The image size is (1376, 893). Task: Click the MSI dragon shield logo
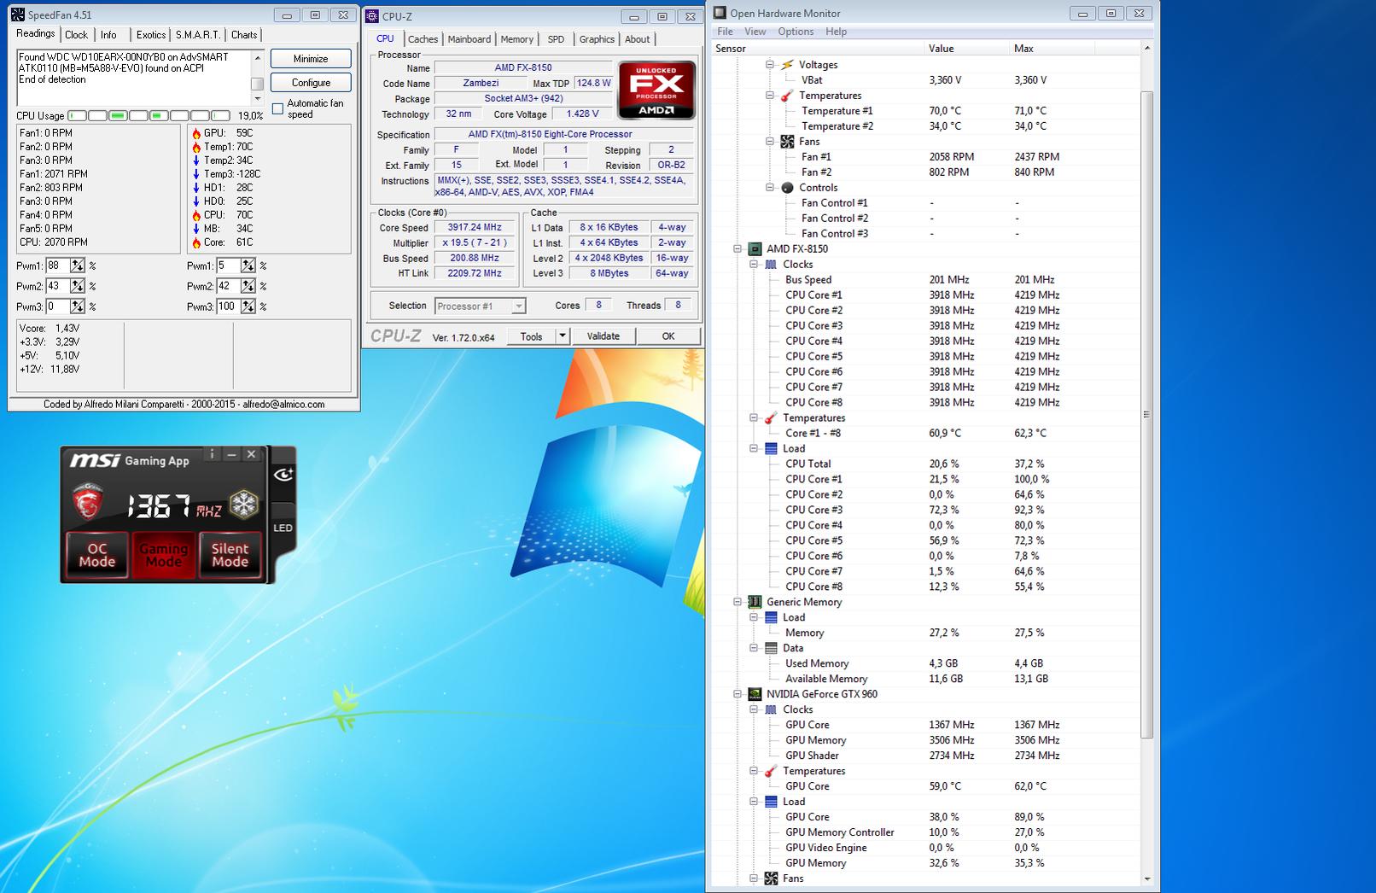(87, 503)
